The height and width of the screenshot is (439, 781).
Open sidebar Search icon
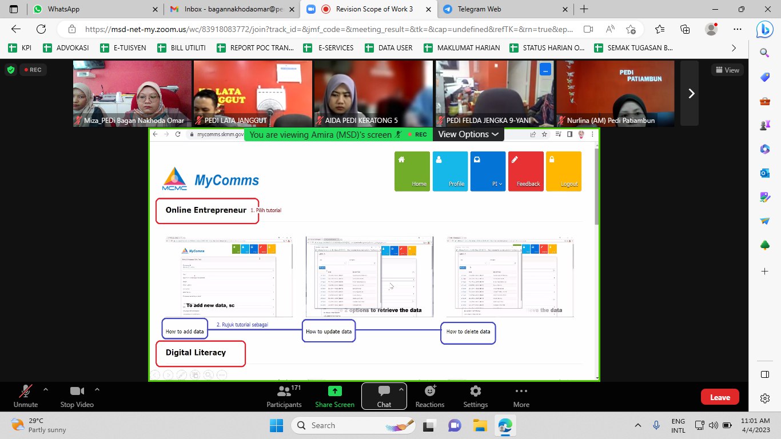point(764,53)
